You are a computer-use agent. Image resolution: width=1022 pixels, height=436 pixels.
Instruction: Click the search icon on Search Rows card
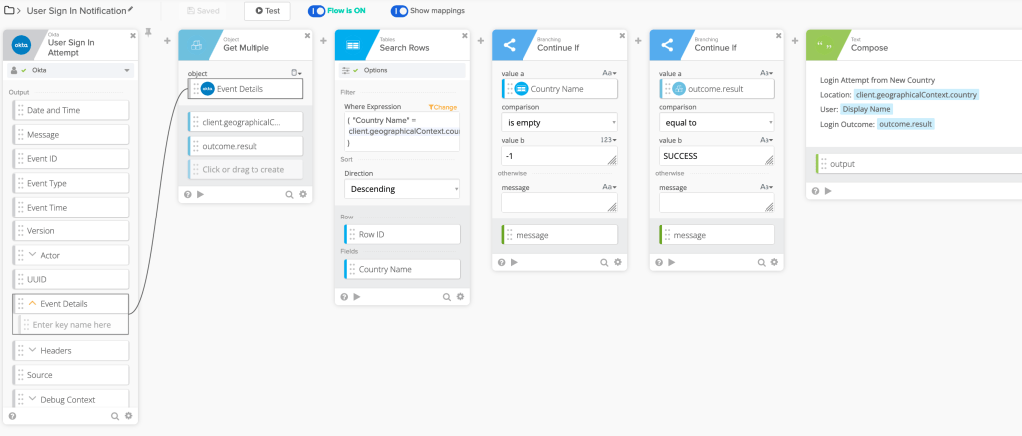[447, 296]
